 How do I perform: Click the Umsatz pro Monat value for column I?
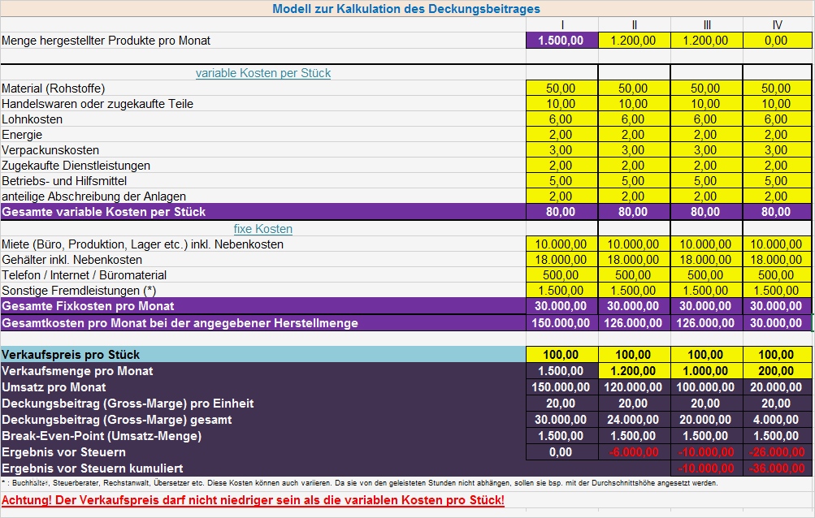click(561, 386)
